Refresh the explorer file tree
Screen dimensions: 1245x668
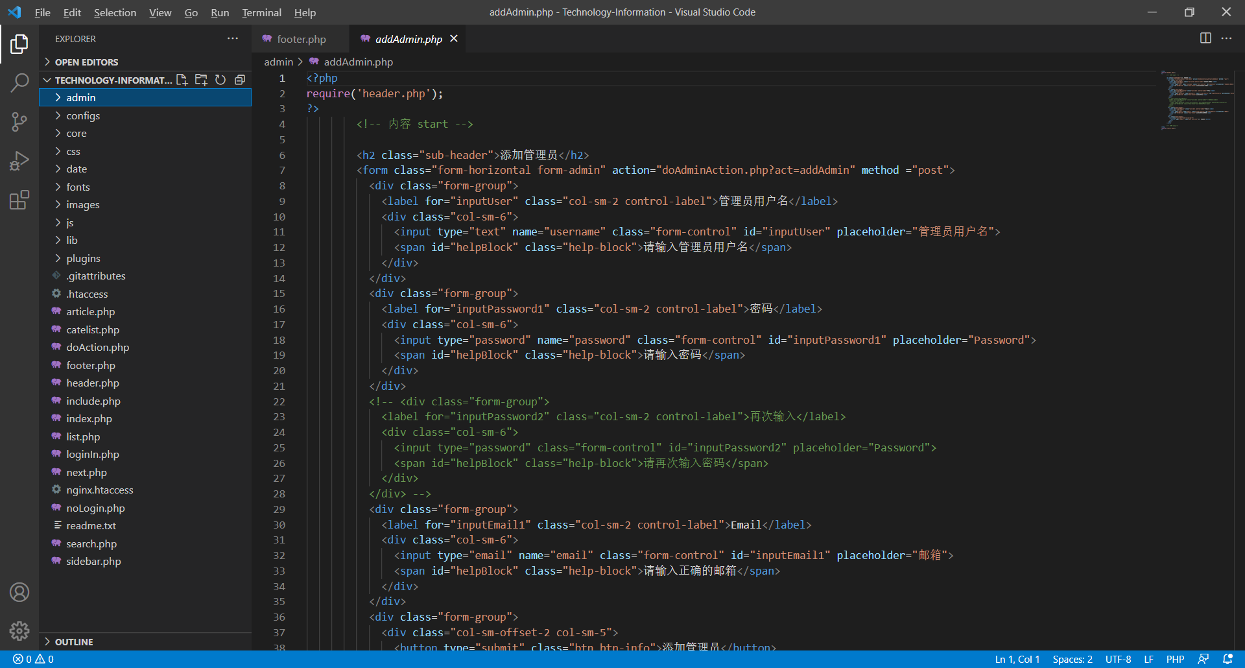tap(220, 80)
